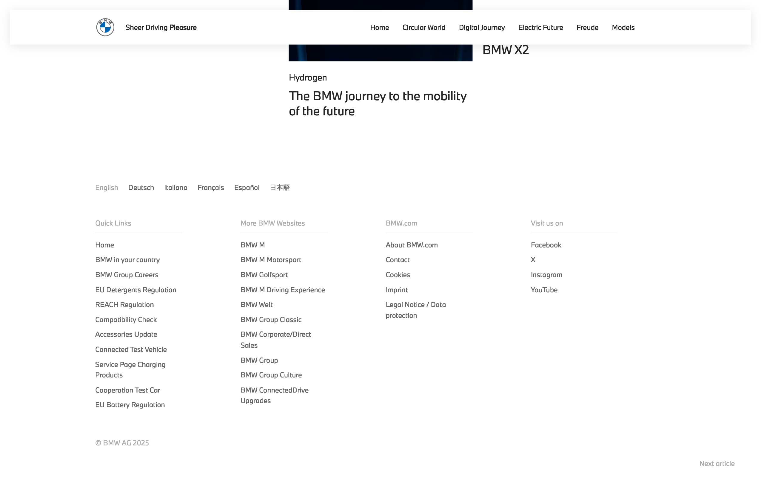
Task: Visit BMW on X
Action: 533,260
